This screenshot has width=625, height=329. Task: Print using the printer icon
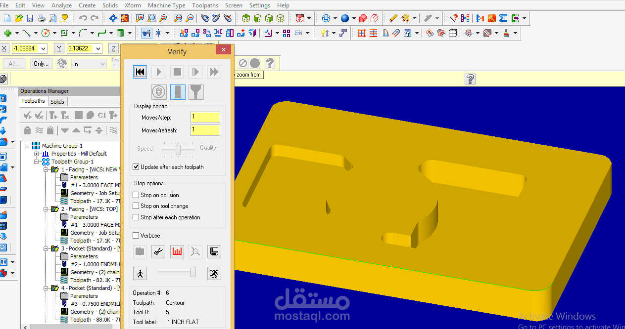[x=42, y=18]
